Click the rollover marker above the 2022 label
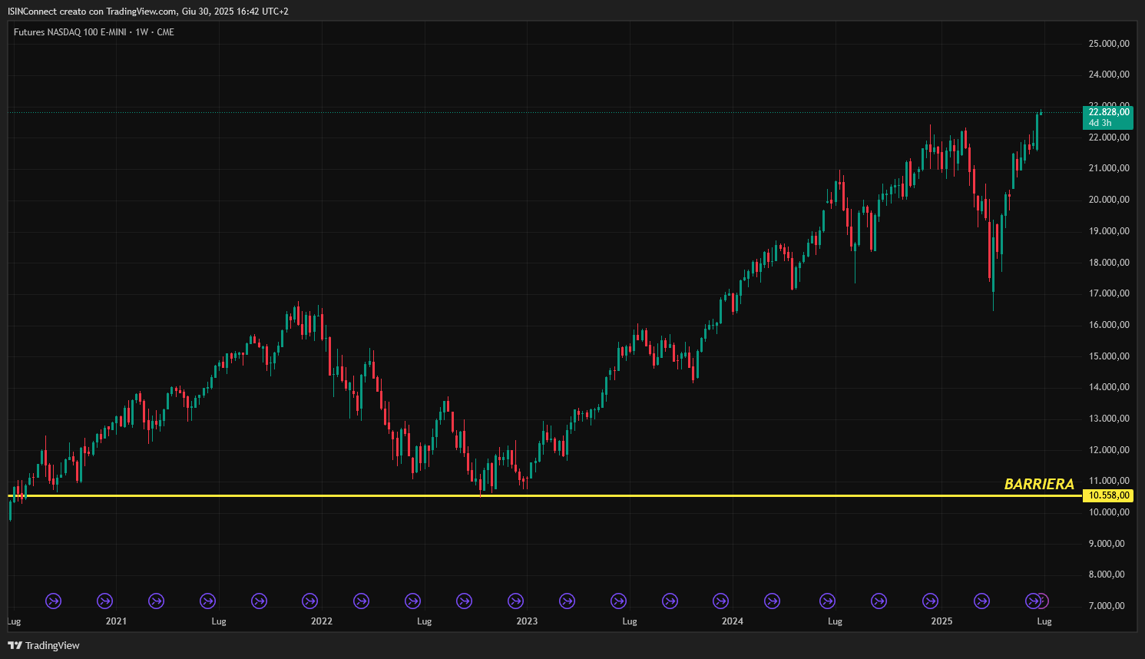The width and height of the screenshot is (1145, 659). [x=310, y=601]
